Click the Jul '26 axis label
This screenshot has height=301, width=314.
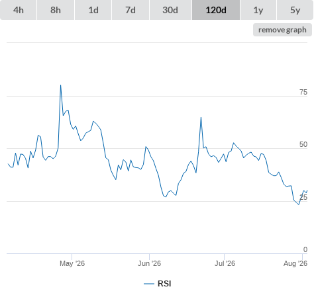[225, 263]
